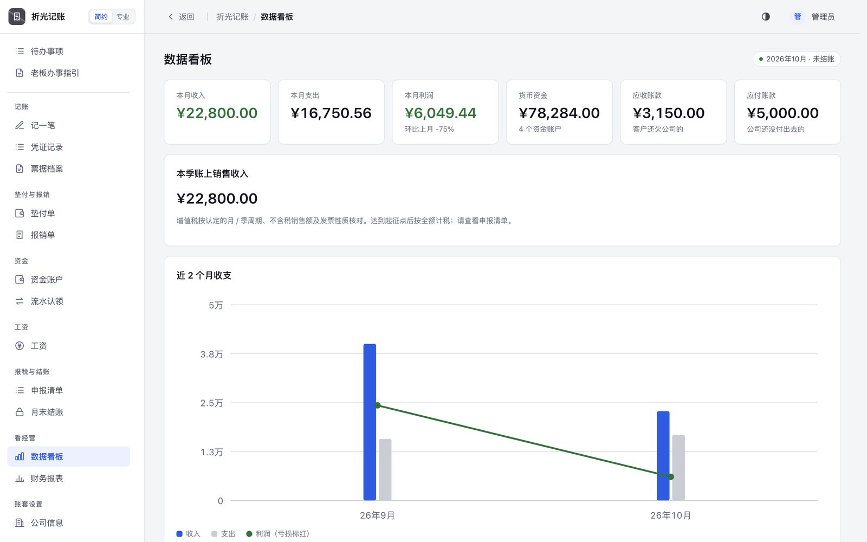This screenshot has height=542, width=867.
Task: Click the 数据看板 breadcrumb text
Action: tap(277, 17)
